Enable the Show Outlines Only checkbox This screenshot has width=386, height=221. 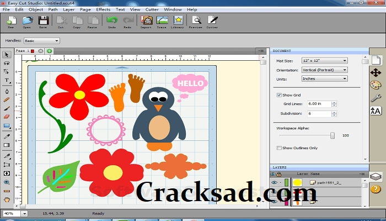[x=279, y=148]
